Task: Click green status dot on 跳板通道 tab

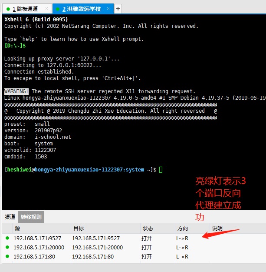Action: pyautogui.click(x=8, y=9)
